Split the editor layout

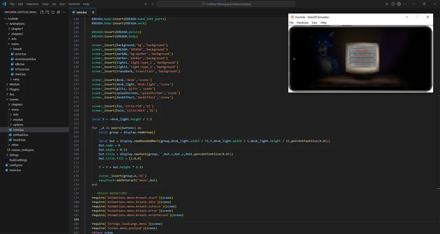[x=393, y=4]
